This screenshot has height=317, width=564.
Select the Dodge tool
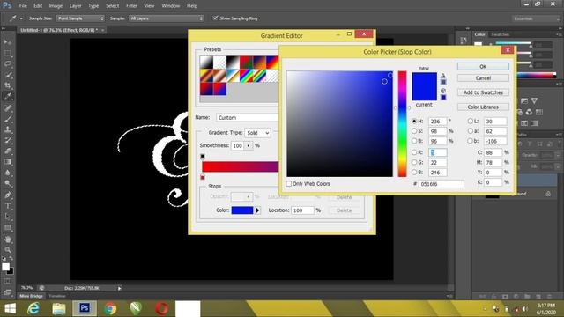tap(8, 184)
